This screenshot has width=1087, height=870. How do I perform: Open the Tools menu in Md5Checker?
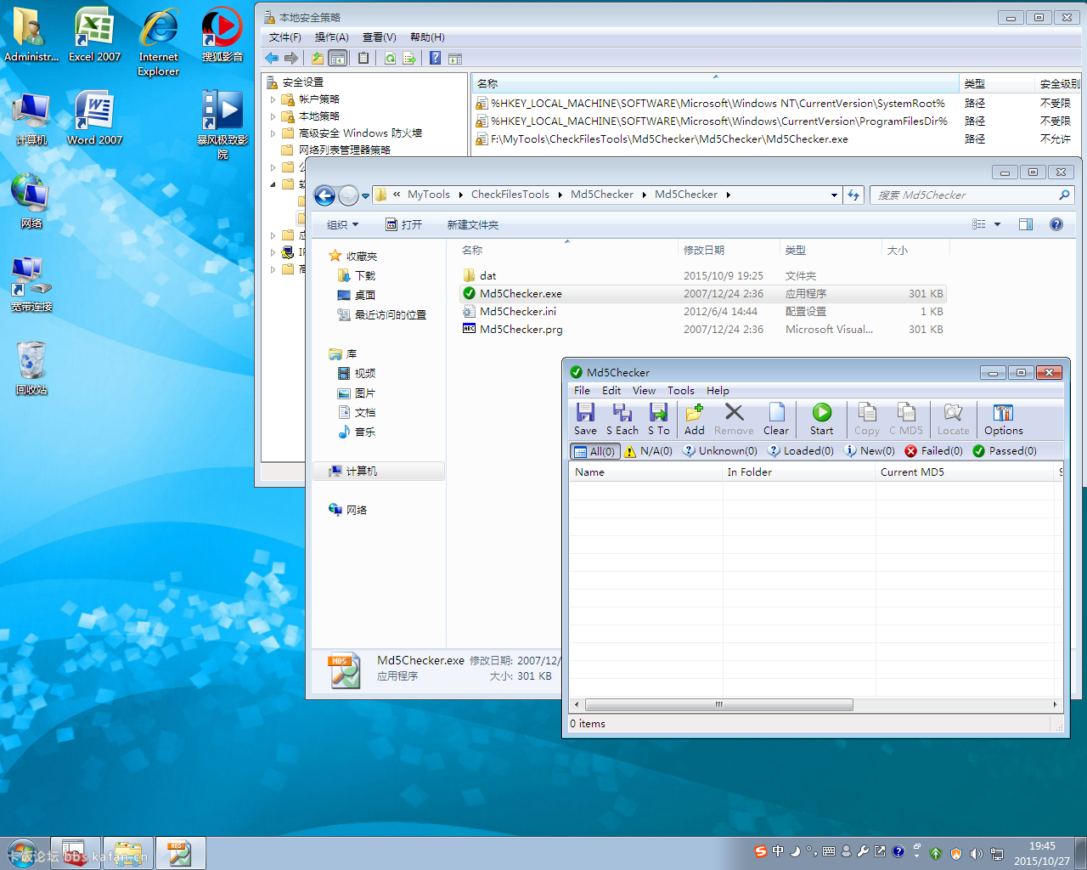click(x=681, y=391)
